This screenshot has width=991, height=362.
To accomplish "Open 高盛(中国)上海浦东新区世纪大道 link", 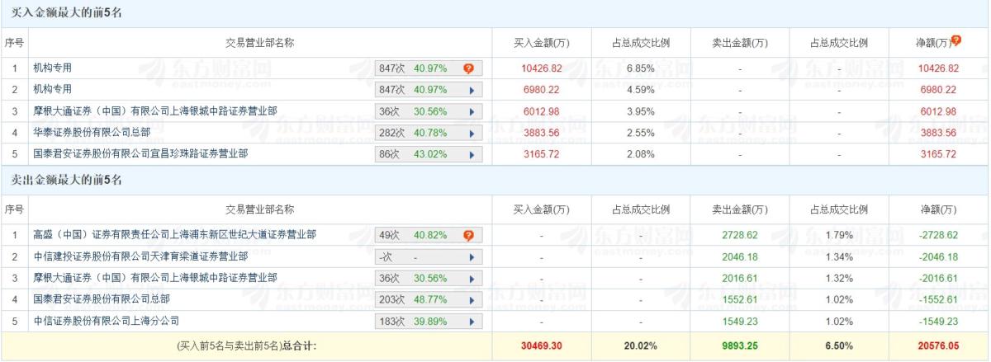I will click(174, 236).
